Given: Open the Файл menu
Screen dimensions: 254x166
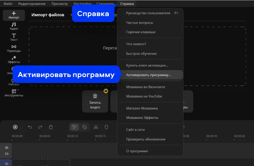Looking at the screenshot, I should click(x=8, y=4).
